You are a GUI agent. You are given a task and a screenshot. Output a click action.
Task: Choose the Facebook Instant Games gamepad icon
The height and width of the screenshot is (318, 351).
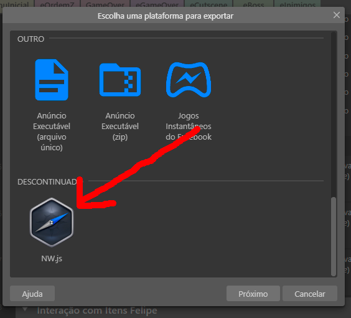click(189, 80)
